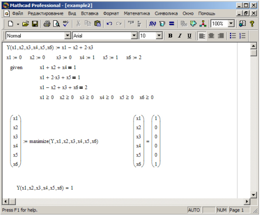Open Print Preview from the toolbar
This screenshot has height=215, width=260.
56,23
